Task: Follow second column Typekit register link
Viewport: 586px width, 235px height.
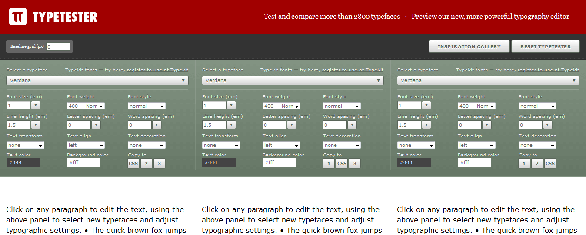Action: coord(353,70)
